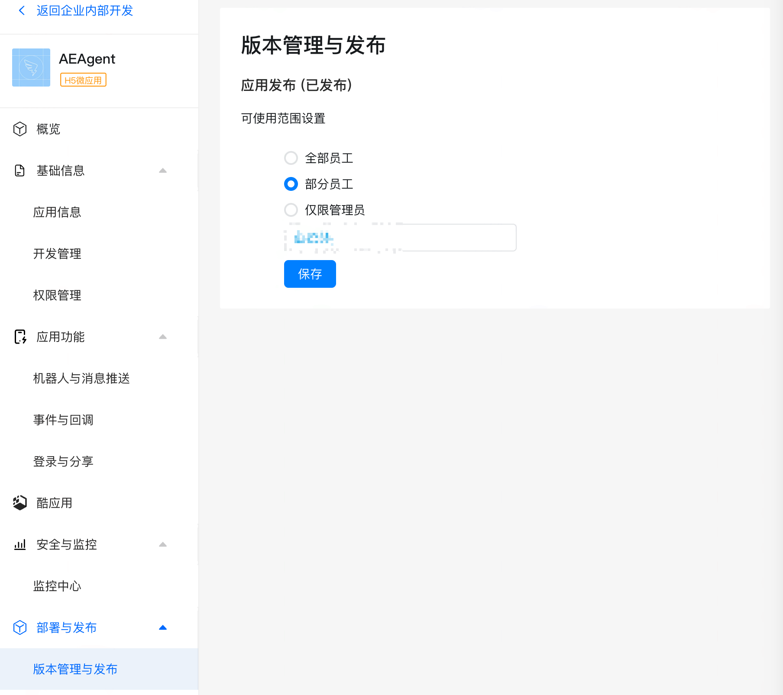The width and height of the screenshot is (783, 695).
Task: Click the back arrow icon at top
Action: [x=22, y=10]
